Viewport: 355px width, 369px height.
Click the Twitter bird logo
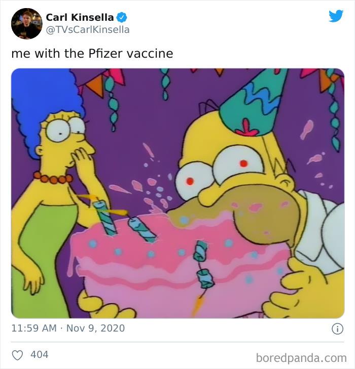pos(336,16)
